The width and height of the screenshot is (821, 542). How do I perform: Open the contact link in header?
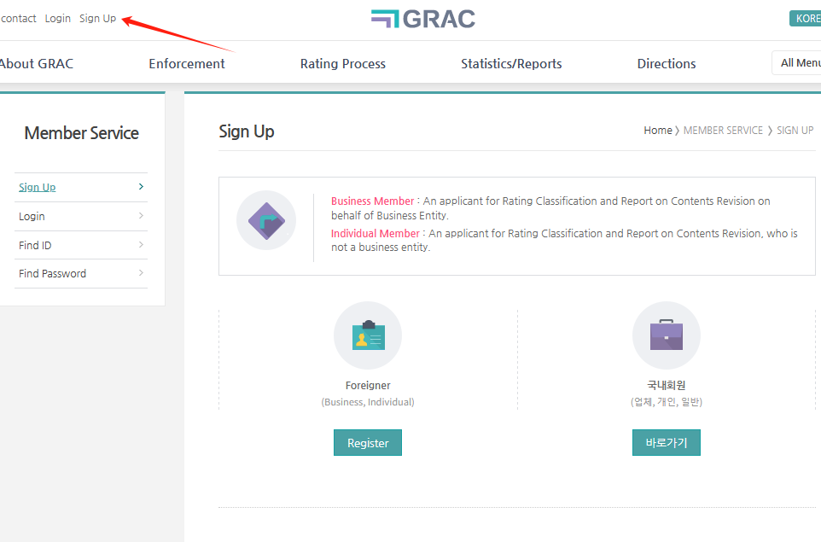tap(18, 18)
